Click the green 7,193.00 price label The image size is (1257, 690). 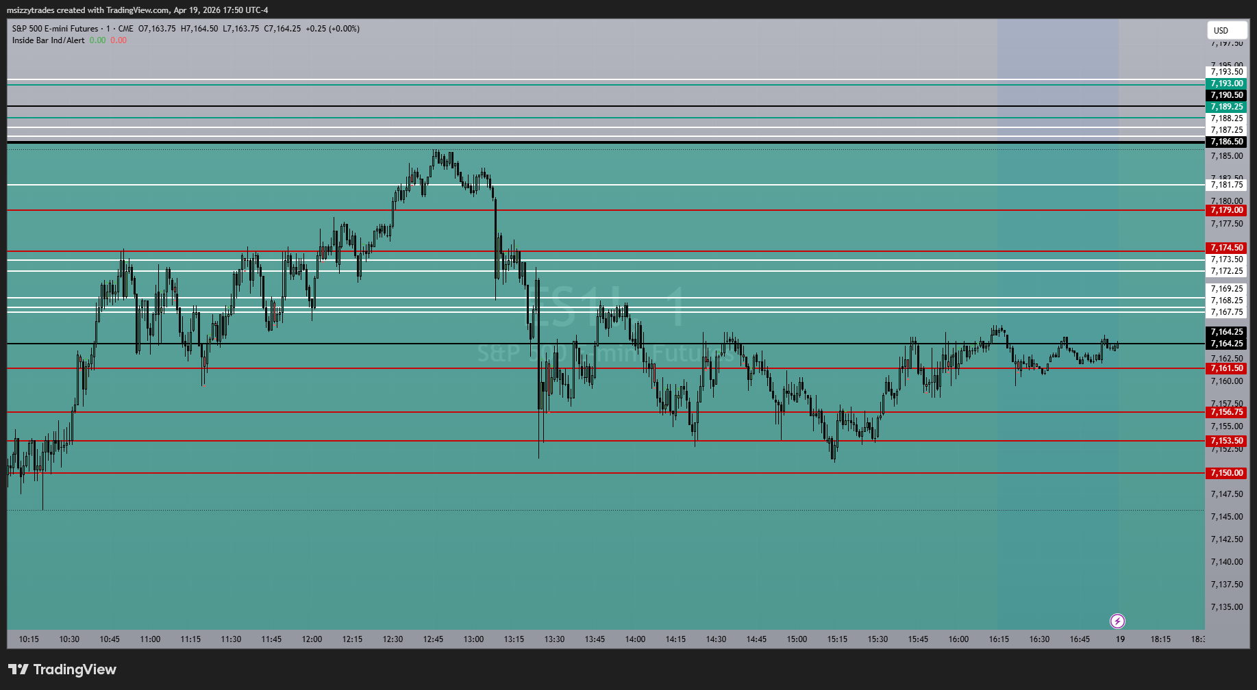[x=1226, y=84]
